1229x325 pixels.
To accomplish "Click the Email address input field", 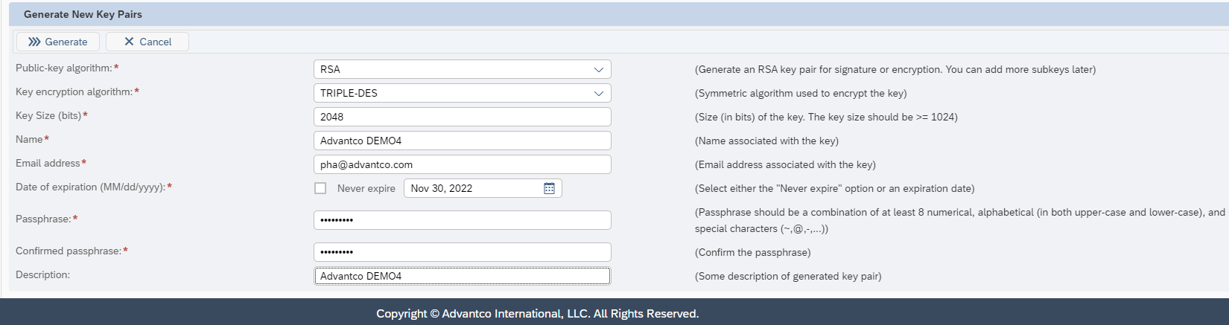I will coord(462,164).
